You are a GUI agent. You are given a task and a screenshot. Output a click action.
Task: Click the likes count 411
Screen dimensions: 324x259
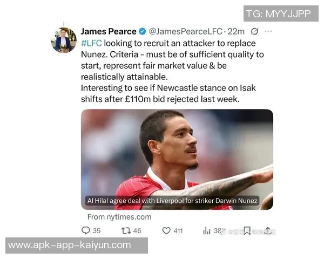point(178,231)
